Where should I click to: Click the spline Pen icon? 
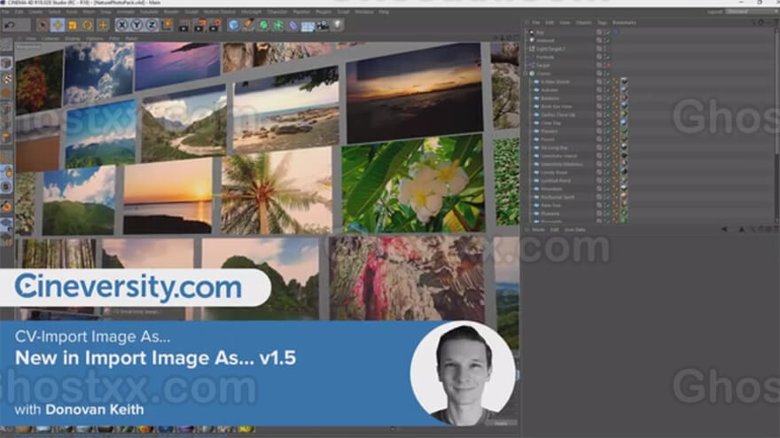249,25
